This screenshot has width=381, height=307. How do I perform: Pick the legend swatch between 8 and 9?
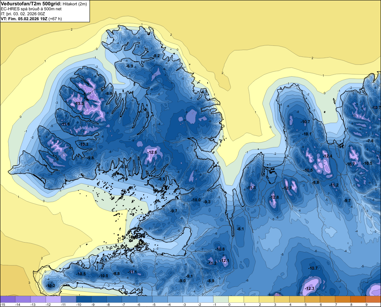point(358,299)
